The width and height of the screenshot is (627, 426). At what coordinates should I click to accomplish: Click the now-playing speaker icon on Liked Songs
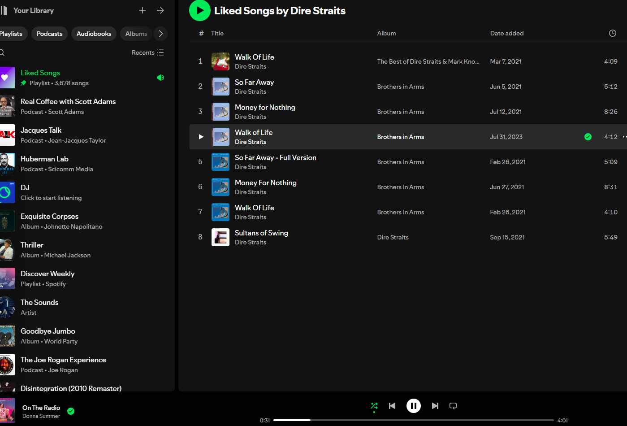tap(160, 78)
